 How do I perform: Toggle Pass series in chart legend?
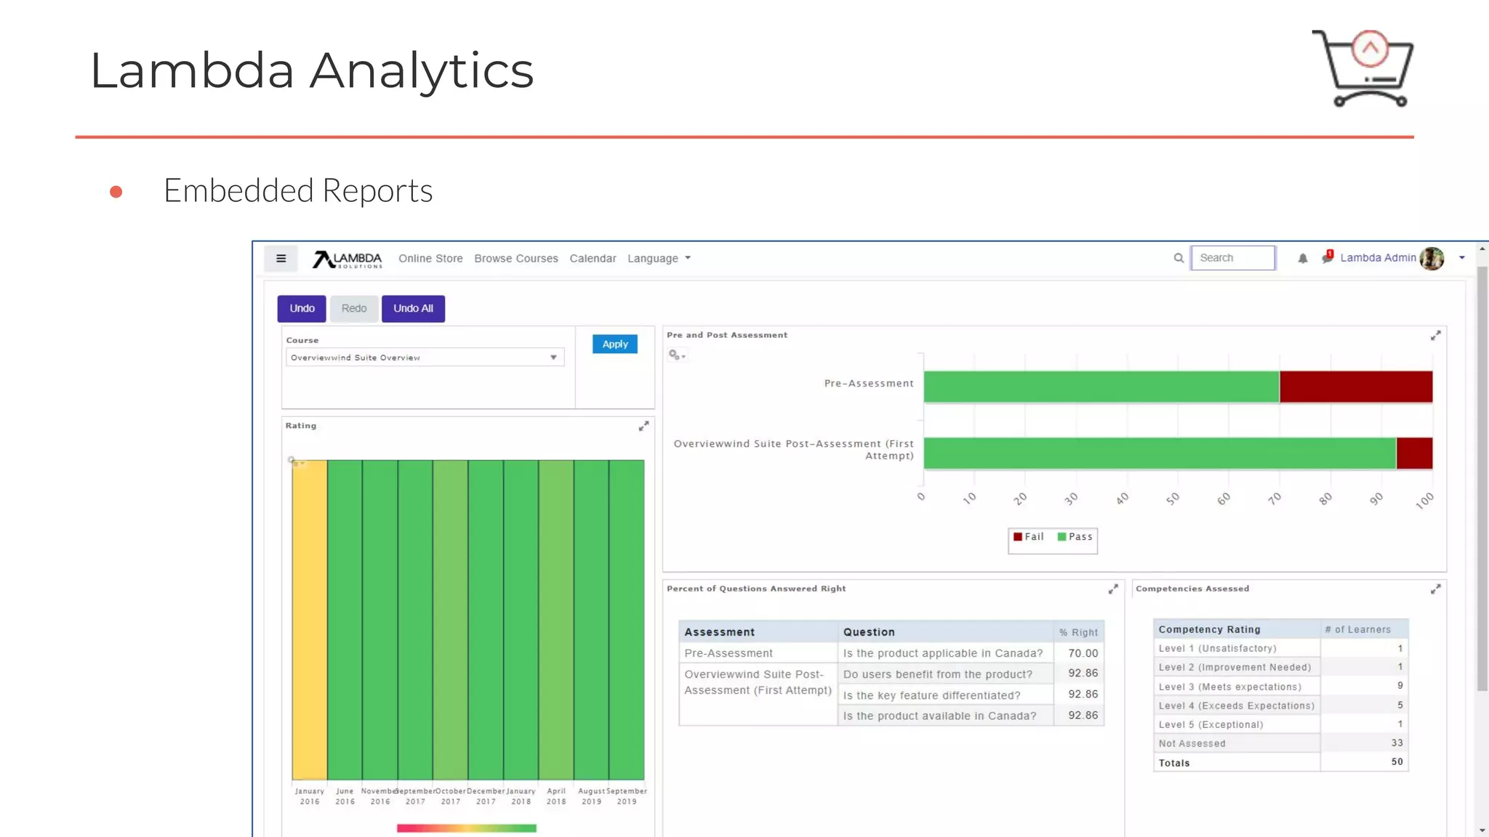(1075, 537)
